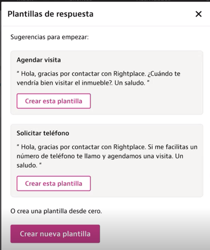
Task: Select the Solicitar teléfono heading
Action: click(x=43, y=133)
